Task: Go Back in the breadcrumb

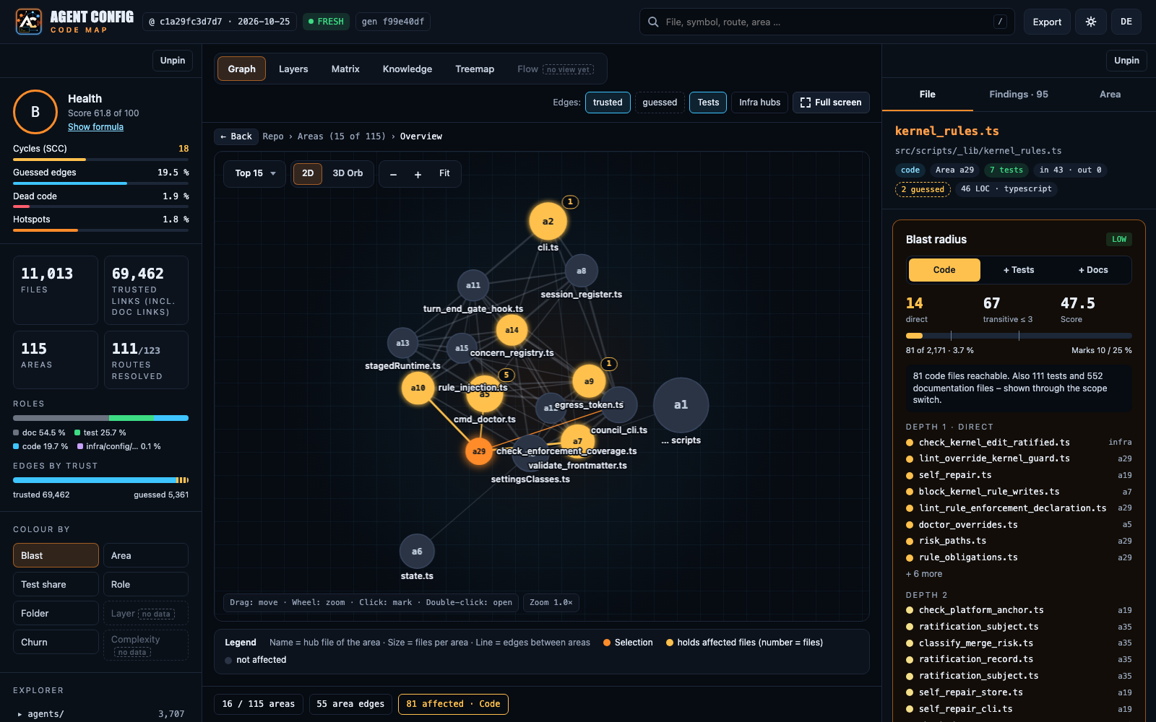Action: point(236,136)
